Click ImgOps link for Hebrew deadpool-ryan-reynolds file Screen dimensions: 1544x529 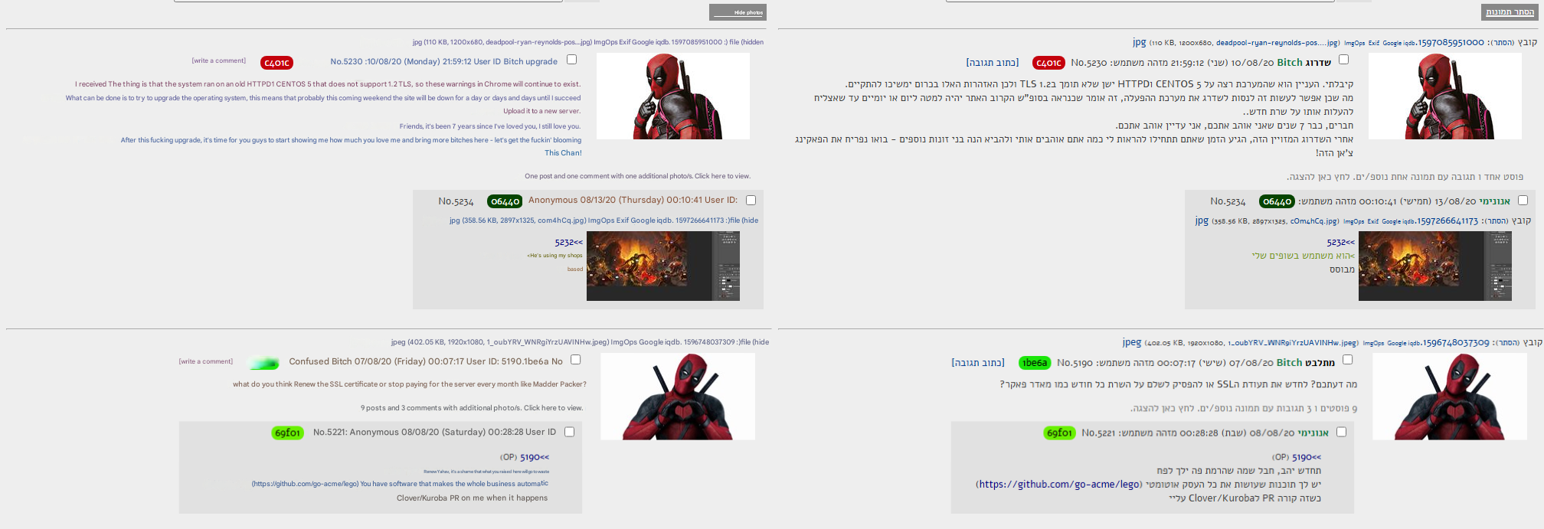pos(1354,43)
